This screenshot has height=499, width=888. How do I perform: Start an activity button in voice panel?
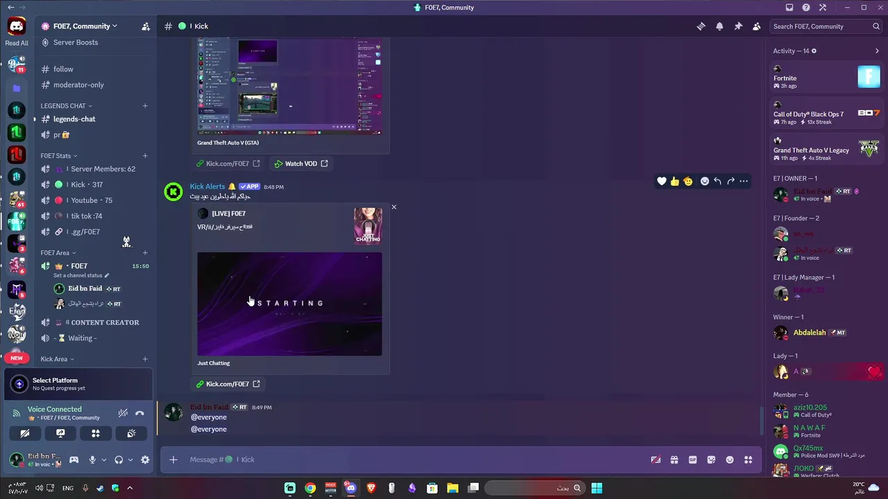pos(96,433)
